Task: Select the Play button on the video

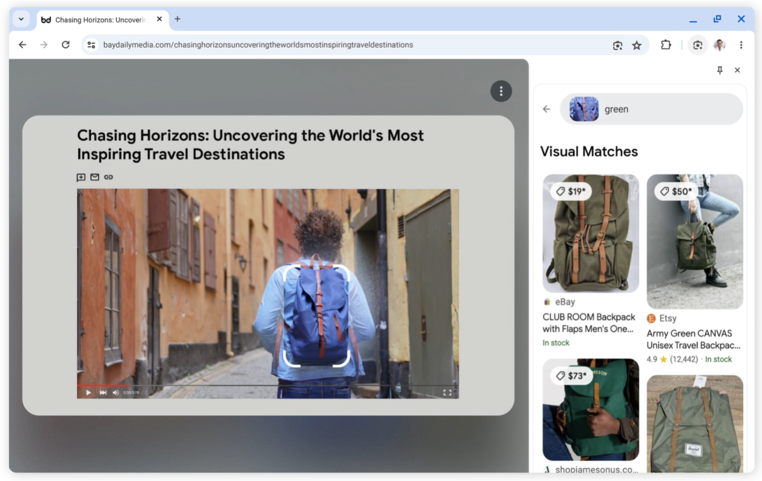Action: [x=88, y=392]
